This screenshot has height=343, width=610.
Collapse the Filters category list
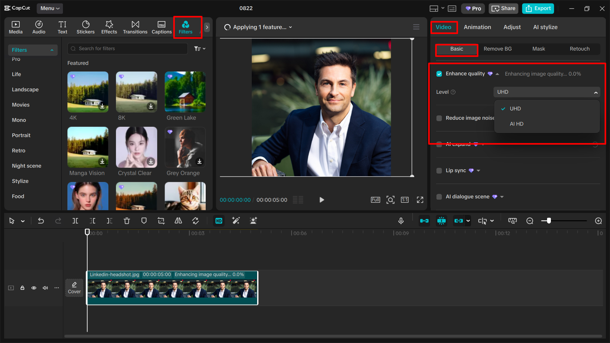tap(52, 50)
